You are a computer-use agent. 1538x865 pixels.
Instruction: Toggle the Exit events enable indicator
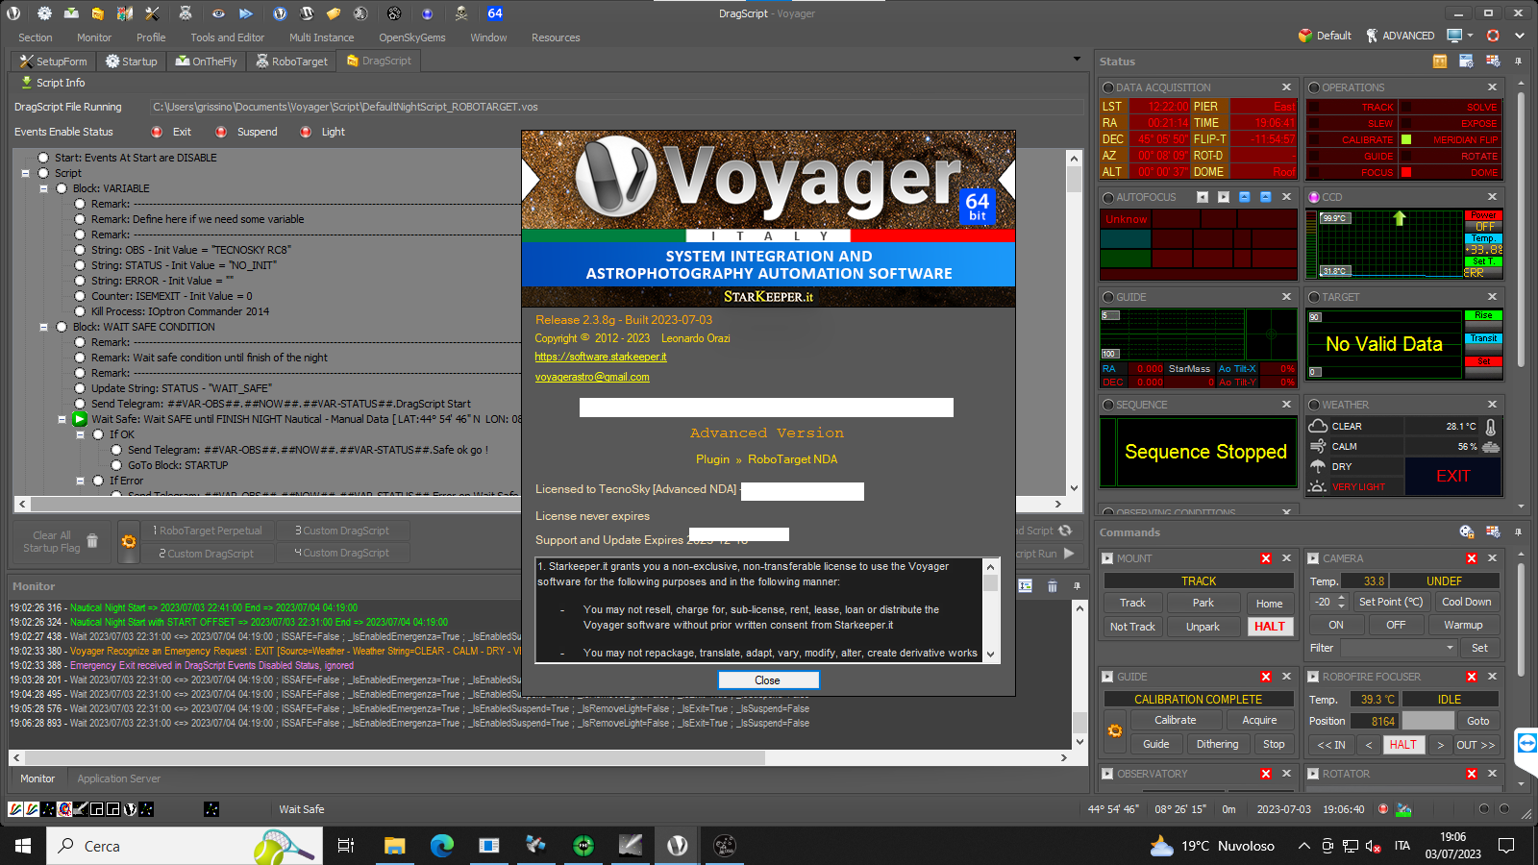pos(157,132)
